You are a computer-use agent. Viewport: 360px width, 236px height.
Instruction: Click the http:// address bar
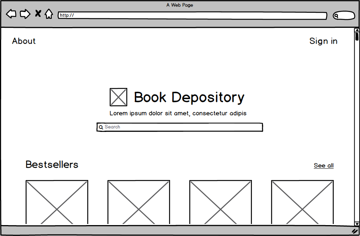[x=193, y=16]
